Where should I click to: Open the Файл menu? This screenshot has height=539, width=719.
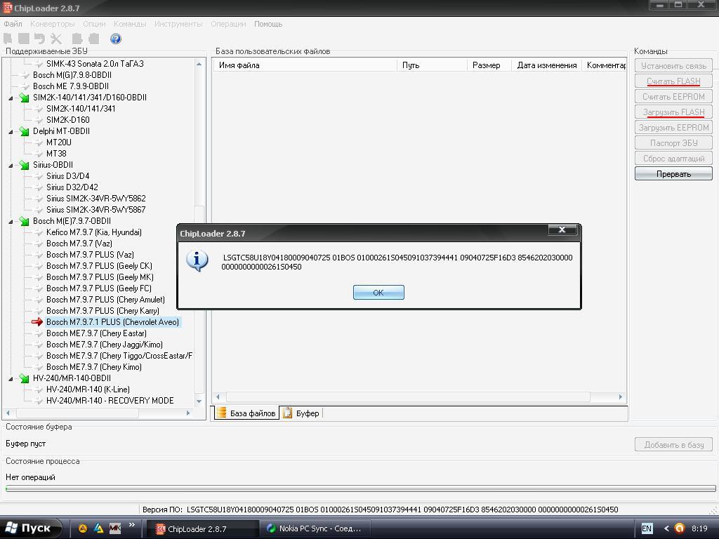point(13,24)
